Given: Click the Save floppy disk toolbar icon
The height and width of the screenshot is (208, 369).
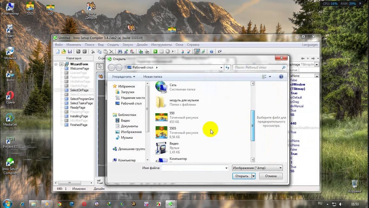Looking at the screenshot, I should click(x=70, y=51).
